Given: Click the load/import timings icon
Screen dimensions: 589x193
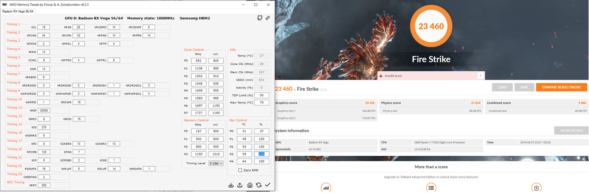Looking at the screenshot, I should 231,185.
